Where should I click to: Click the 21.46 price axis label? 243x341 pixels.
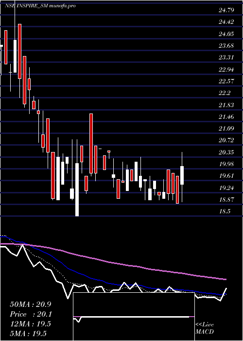click(226, 117)
